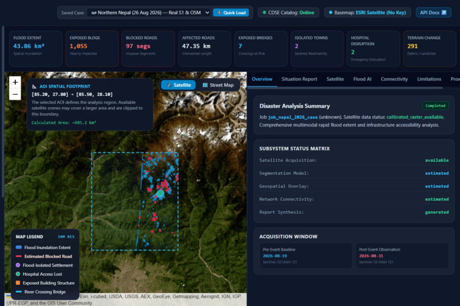The width and height of the screenshot is (460, 306).
Task: Click the Basemap ESRI Satellite status pill
Action: click(368, 13)
